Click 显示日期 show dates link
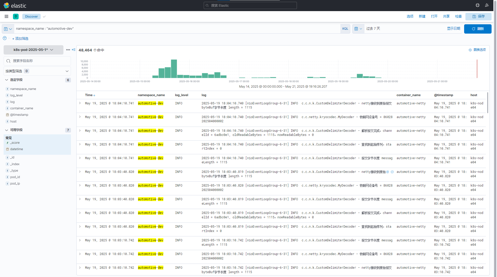The width and height of the screenshot is (497, 277). point(454,28)
